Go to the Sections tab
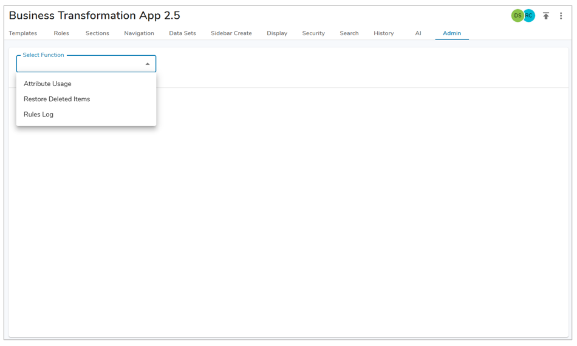This screenshot has width=577, height=346. (97, 33)
